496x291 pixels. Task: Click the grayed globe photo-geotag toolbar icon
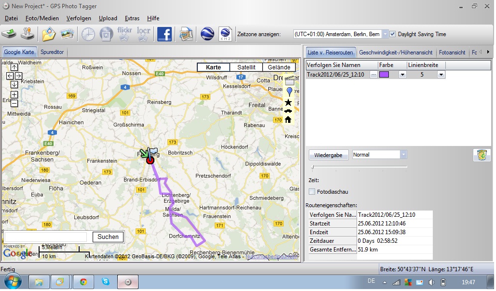pos(106,34)
